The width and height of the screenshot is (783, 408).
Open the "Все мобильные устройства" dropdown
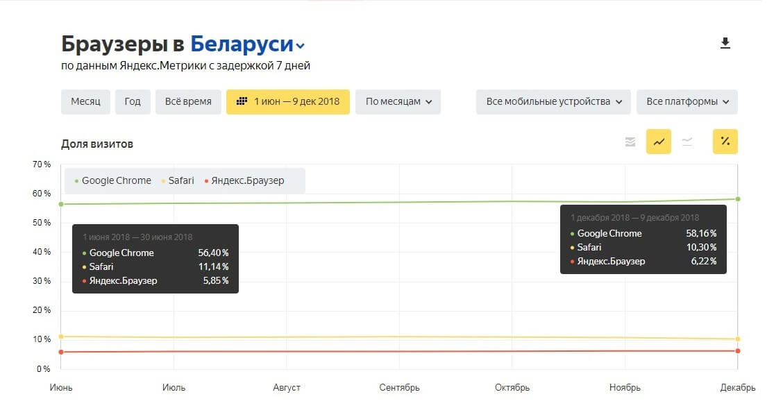click(553, 101)
